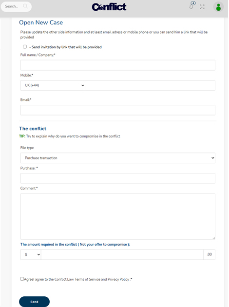This screenshot has height=307, width=229.
Task: Click in the Search box at top
Action: 14,6
